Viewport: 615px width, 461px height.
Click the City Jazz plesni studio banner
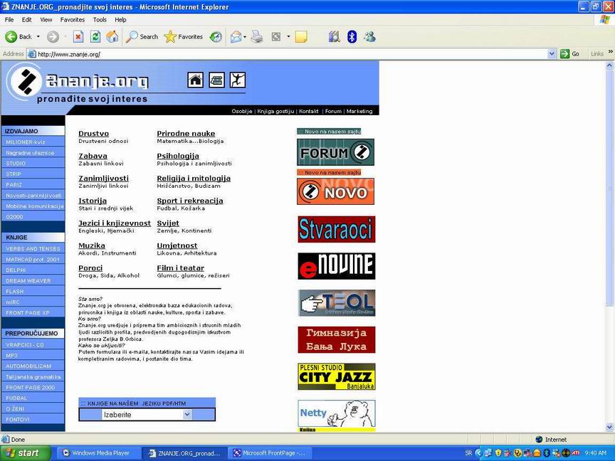pos(336,376)
